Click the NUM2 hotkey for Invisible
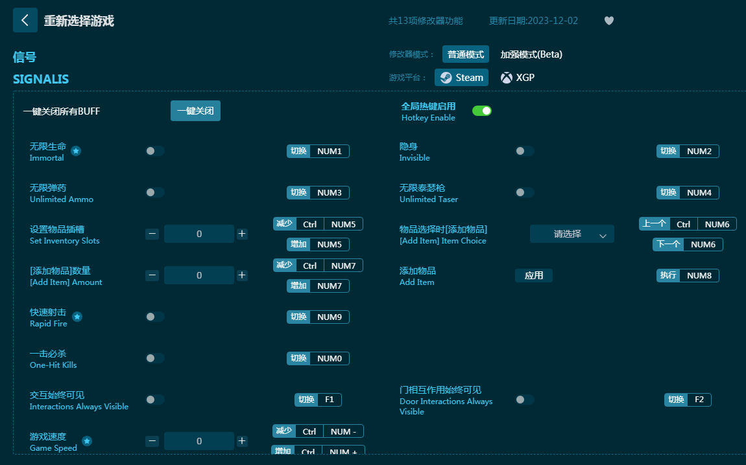 [x=699, y=151]
